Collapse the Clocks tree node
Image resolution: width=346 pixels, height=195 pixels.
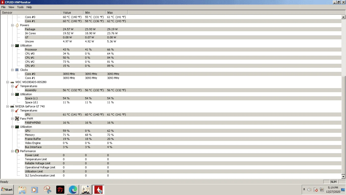click(12, 70)
